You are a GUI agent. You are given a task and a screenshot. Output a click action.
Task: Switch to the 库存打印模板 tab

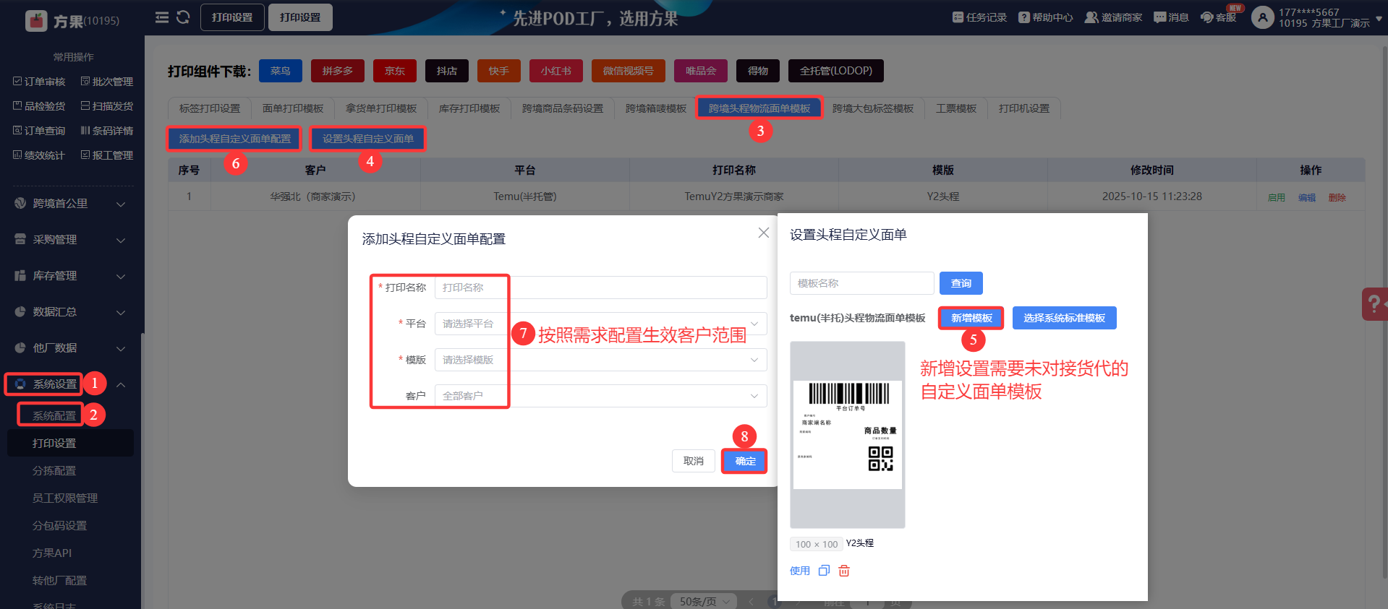469,108
